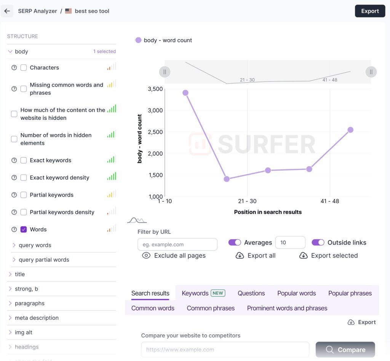Viewport: 390px width, 361px height.
Task: Check Missing common words and phrases
Action: 23,89
